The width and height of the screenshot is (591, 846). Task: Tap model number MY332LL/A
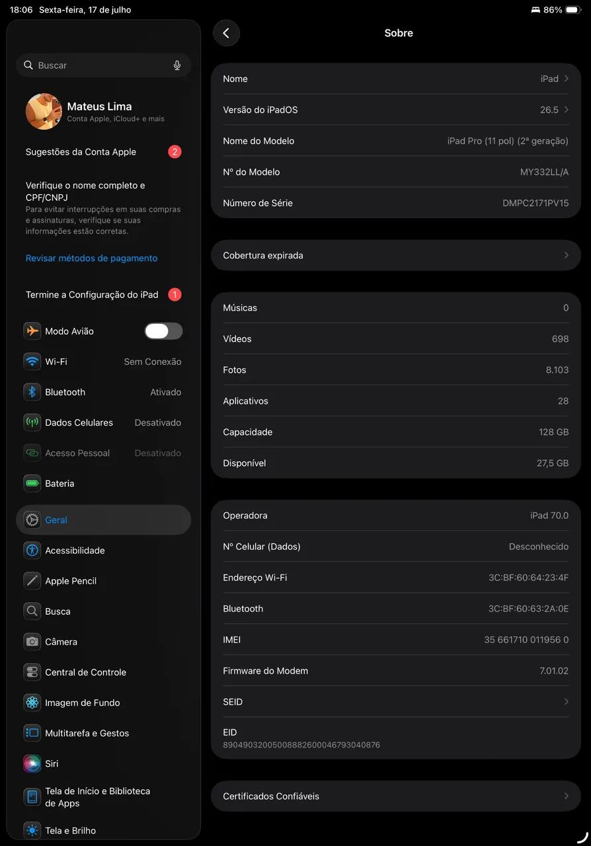click(x=544, y=172)
